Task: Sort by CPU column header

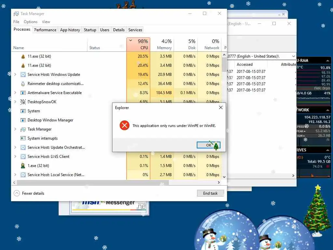Action: 138,44
